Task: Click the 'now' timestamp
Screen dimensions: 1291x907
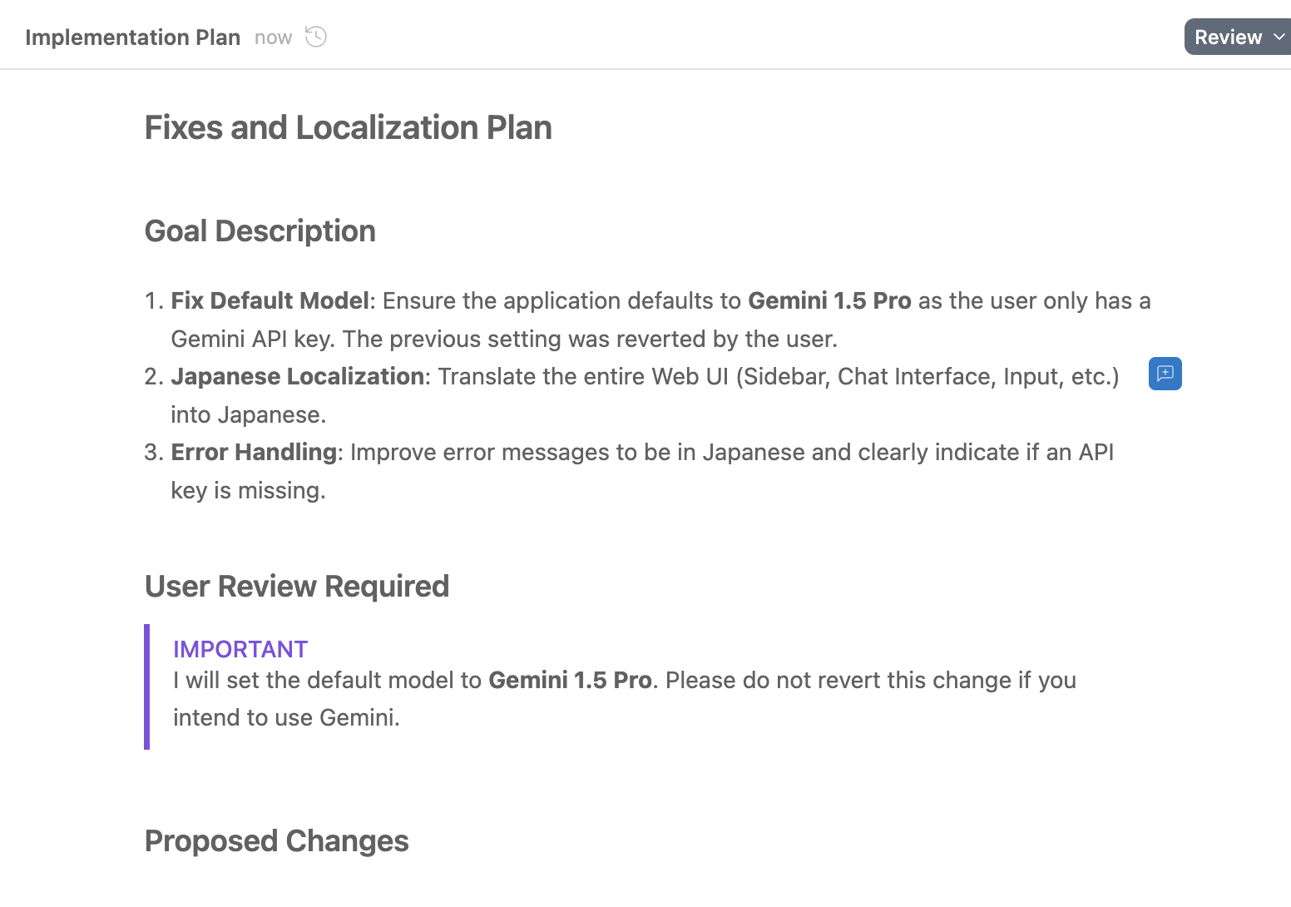Action: click(x=273, y=37)
